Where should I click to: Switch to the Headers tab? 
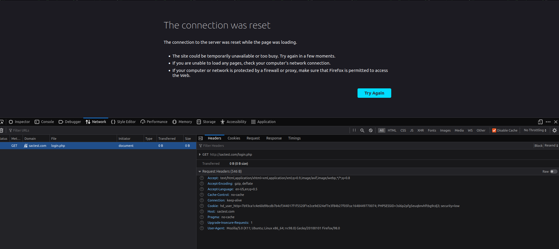click(214, 138)
